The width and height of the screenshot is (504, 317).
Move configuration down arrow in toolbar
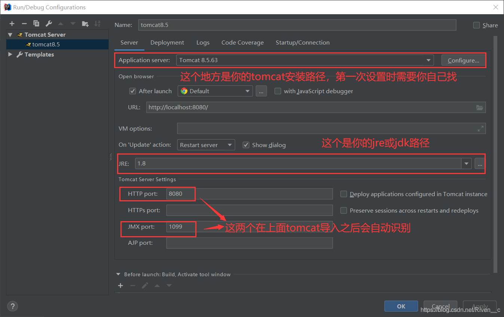pyautogui.click(x=73, y=24)
